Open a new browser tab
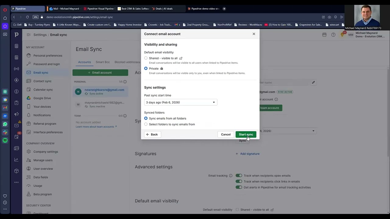This screenshot has height=219, width=390. pos(224,9)
